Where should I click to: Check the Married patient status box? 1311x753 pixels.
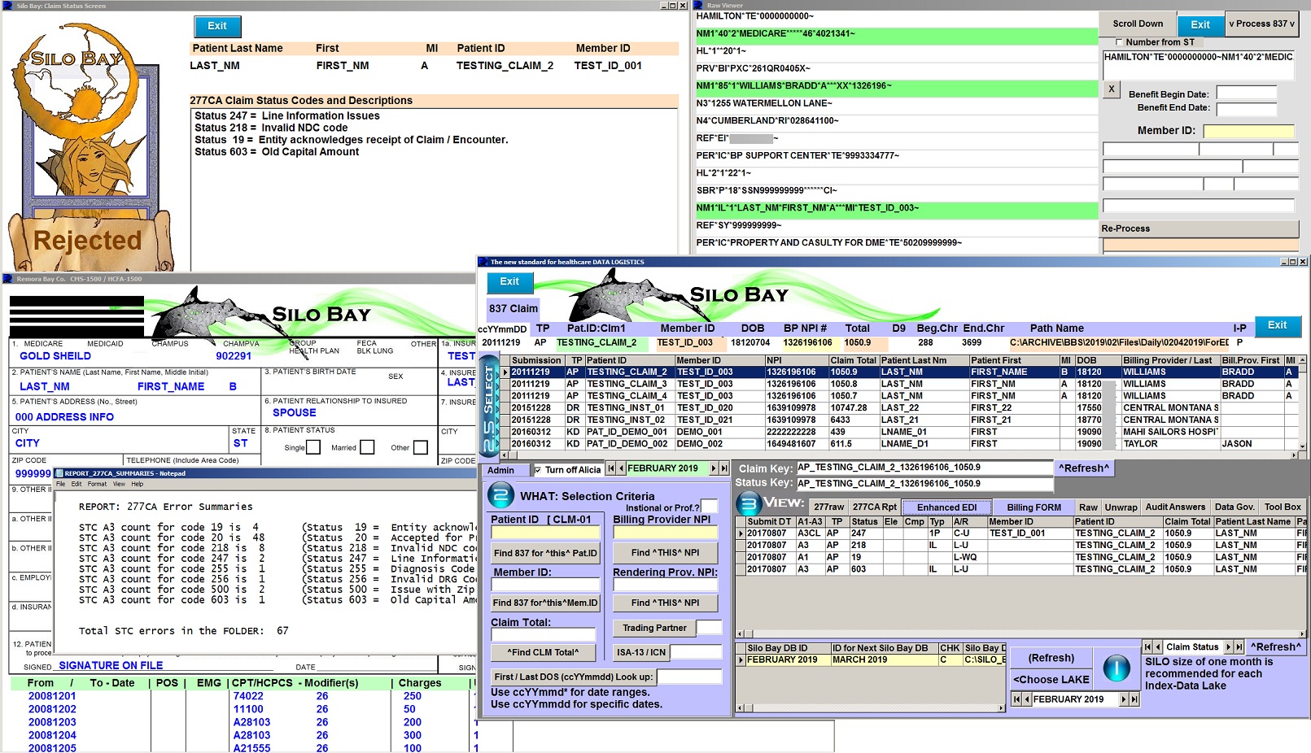[x=367, y=447]
